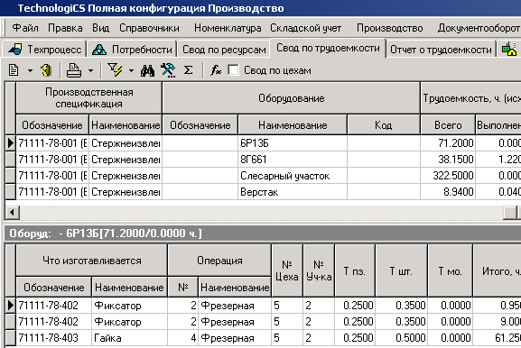Click the row selector for the Гайка row
Image resolution: width=521 pixels, height=348 pixels.
point(11,338)
